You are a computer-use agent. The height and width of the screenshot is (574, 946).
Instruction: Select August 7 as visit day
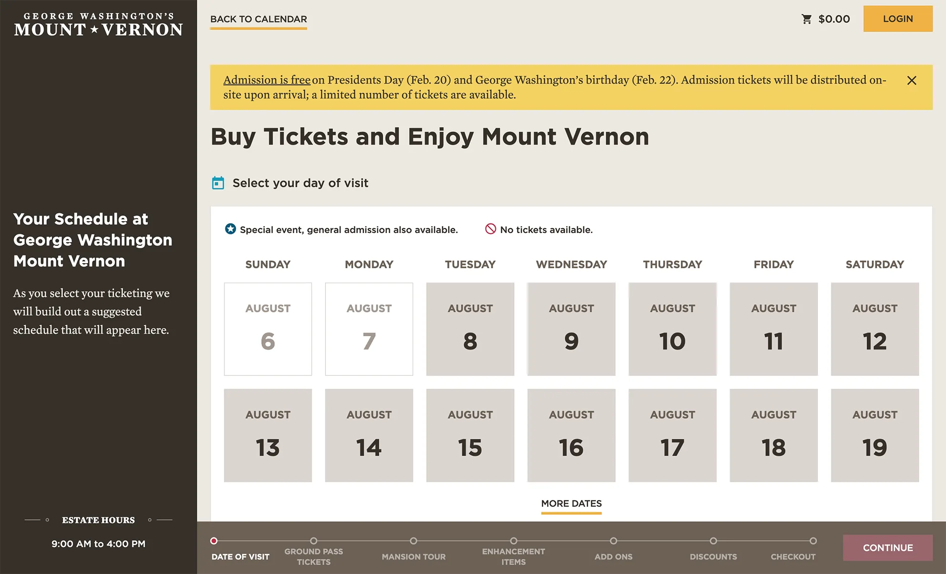pyautogui.click(x=369, y=329)
